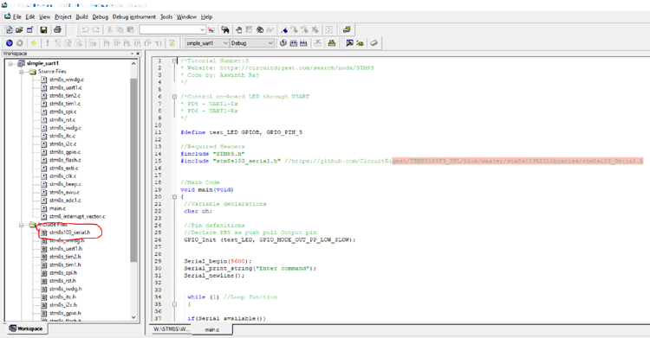Select stm8s_tim2.h include file
Screen dimensions: 650x338
tap(65, 257)
